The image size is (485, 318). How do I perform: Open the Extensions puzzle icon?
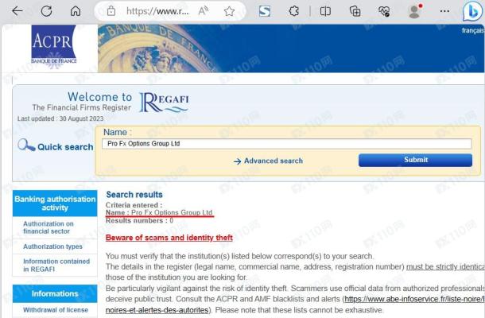pyautogui.click(x=293, y=11)
